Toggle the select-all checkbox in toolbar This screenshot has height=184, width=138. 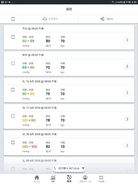pyautogui.click(x=13, y=19)
